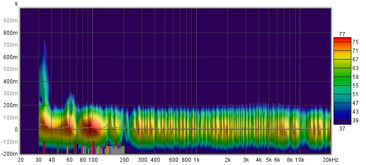Click the -200m time axis label
The image size is (366, 165).
pos(9,154)
